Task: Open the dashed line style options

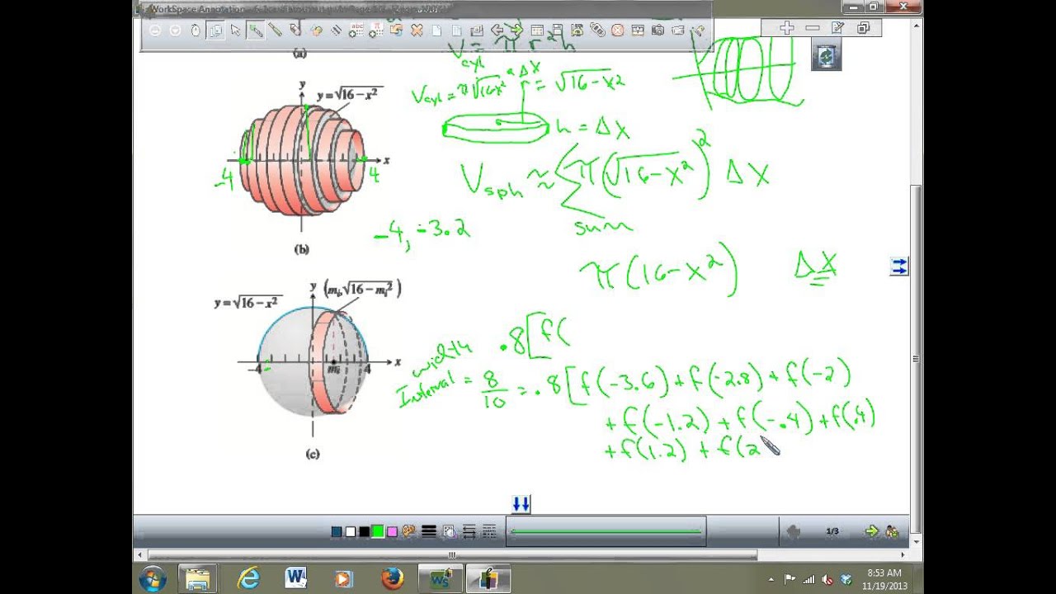Action: point(489,531)
